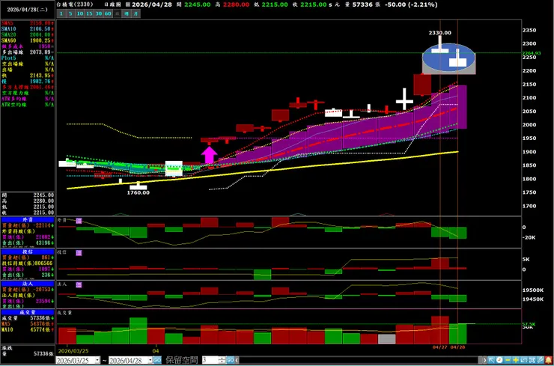Image resolution: width=554 pixels, height=366 pixels.
Task: Click the ATR空均線 legend row
Action: (x=28, y=105)
